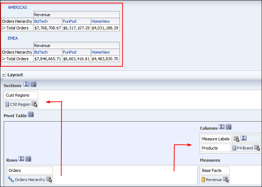Click HomeView in the EMEA table
This screenshot has height=187, width=262.
(101, 52)
